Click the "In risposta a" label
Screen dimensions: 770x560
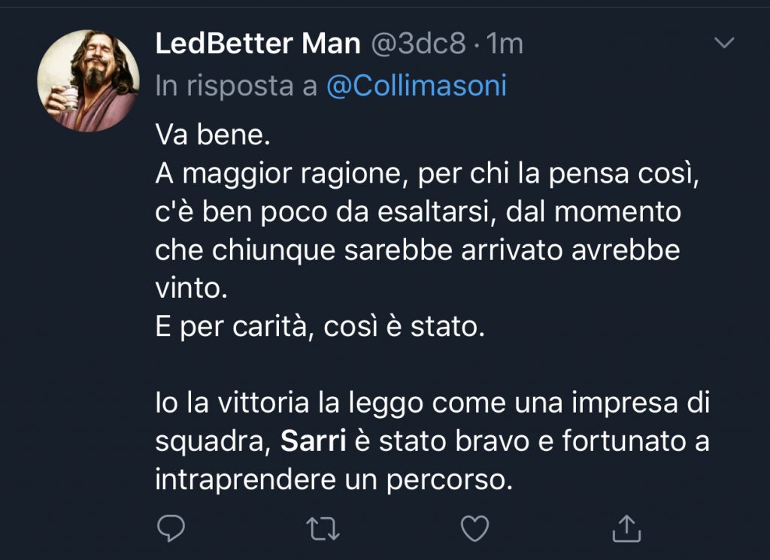[236, 86]
